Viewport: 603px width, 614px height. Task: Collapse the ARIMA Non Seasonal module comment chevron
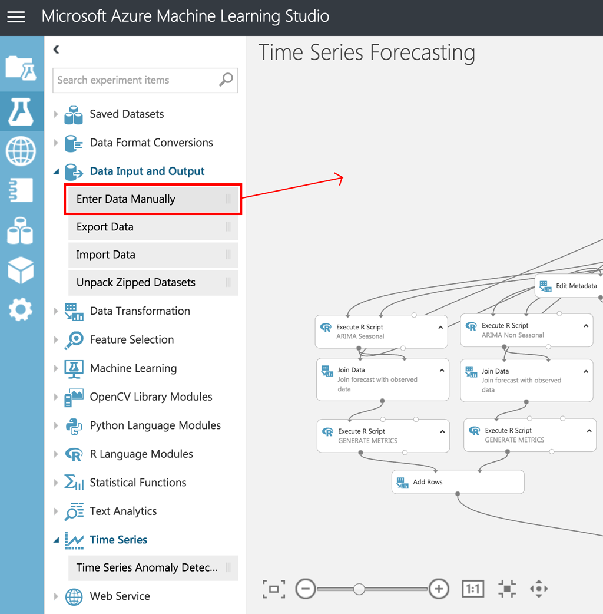(586, 326)
